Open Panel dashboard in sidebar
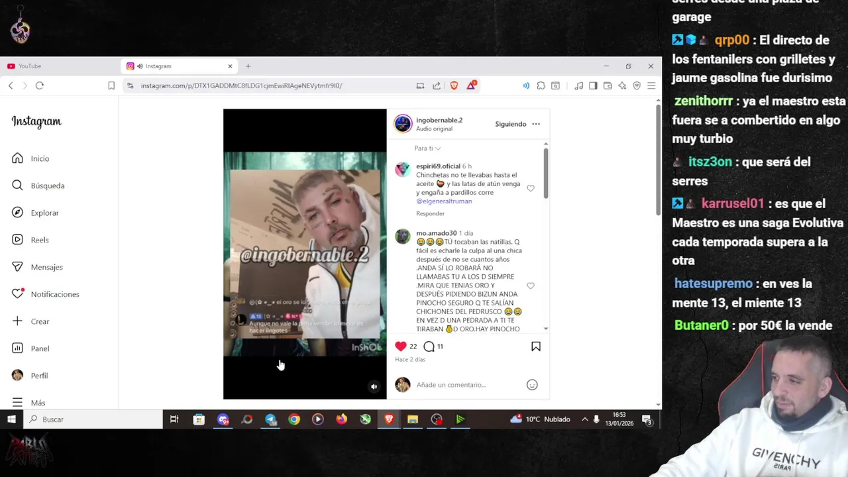 30,348
